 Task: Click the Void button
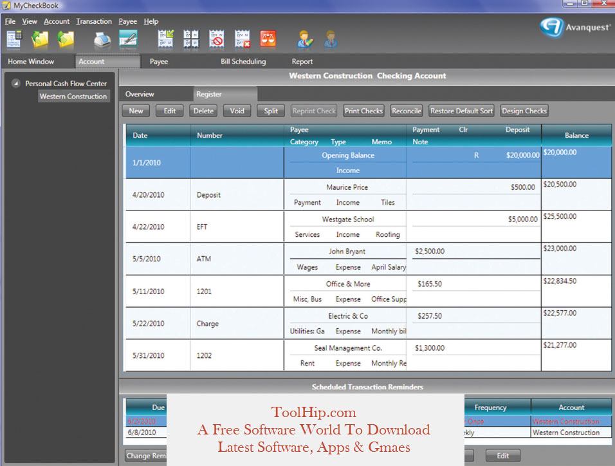[x=237, y=111]
